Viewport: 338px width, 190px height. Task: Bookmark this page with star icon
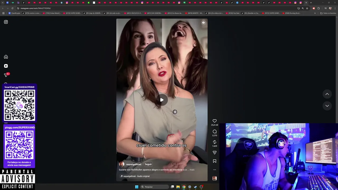tap(307, 8)
